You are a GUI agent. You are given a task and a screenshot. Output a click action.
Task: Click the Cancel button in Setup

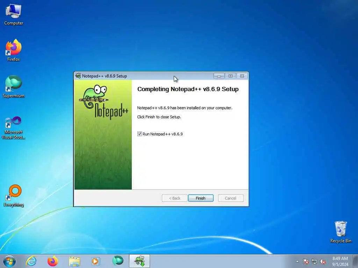(x=231, y=198)
